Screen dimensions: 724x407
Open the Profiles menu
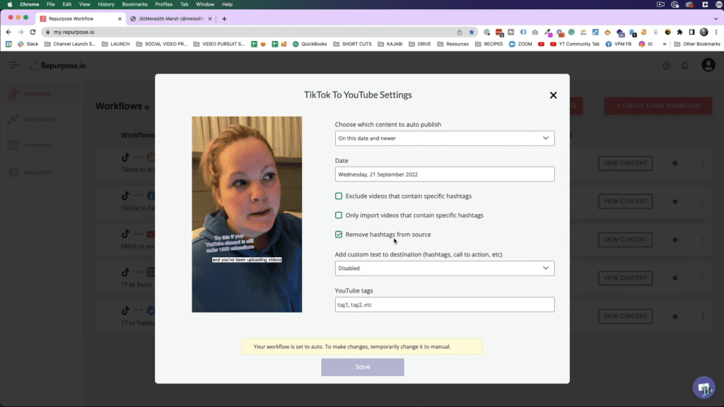[163, 4]
